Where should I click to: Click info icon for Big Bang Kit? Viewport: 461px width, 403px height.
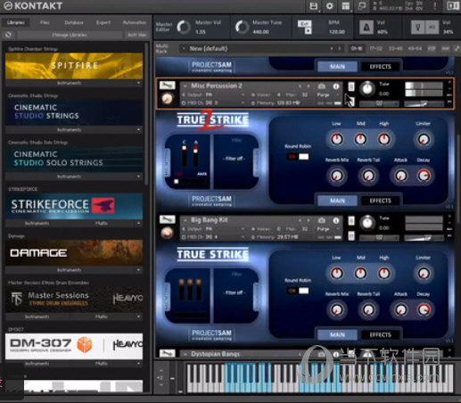tap(336, 220)
